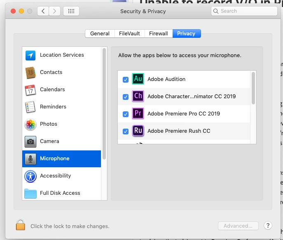Click the Calendars icon in sidebar
This screenshot has width=283, height=240.
(30, 90)
